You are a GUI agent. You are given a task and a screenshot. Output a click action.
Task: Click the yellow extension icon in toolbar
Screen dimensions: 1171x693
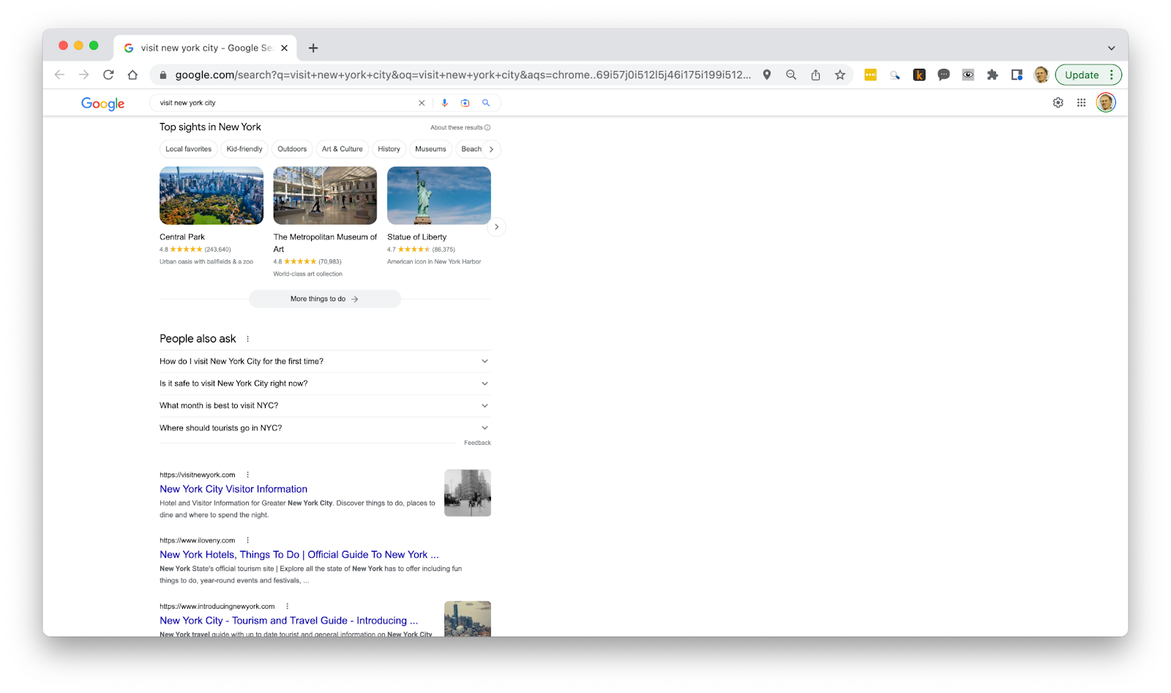point(870,75)
